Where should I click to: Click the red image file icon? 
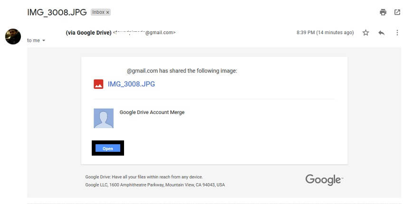[x=98, y=84]
